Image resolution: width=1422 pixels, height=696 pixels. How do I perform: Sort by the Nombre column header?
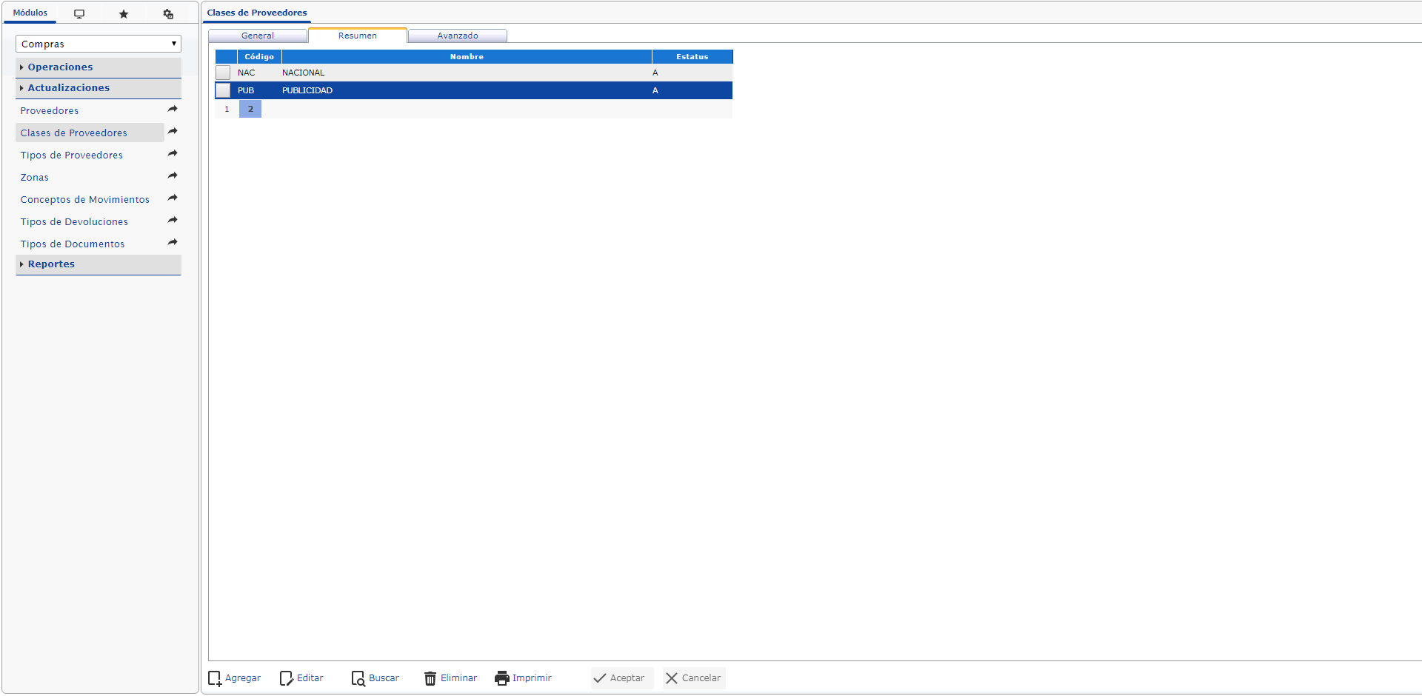(x=467, y=56)
